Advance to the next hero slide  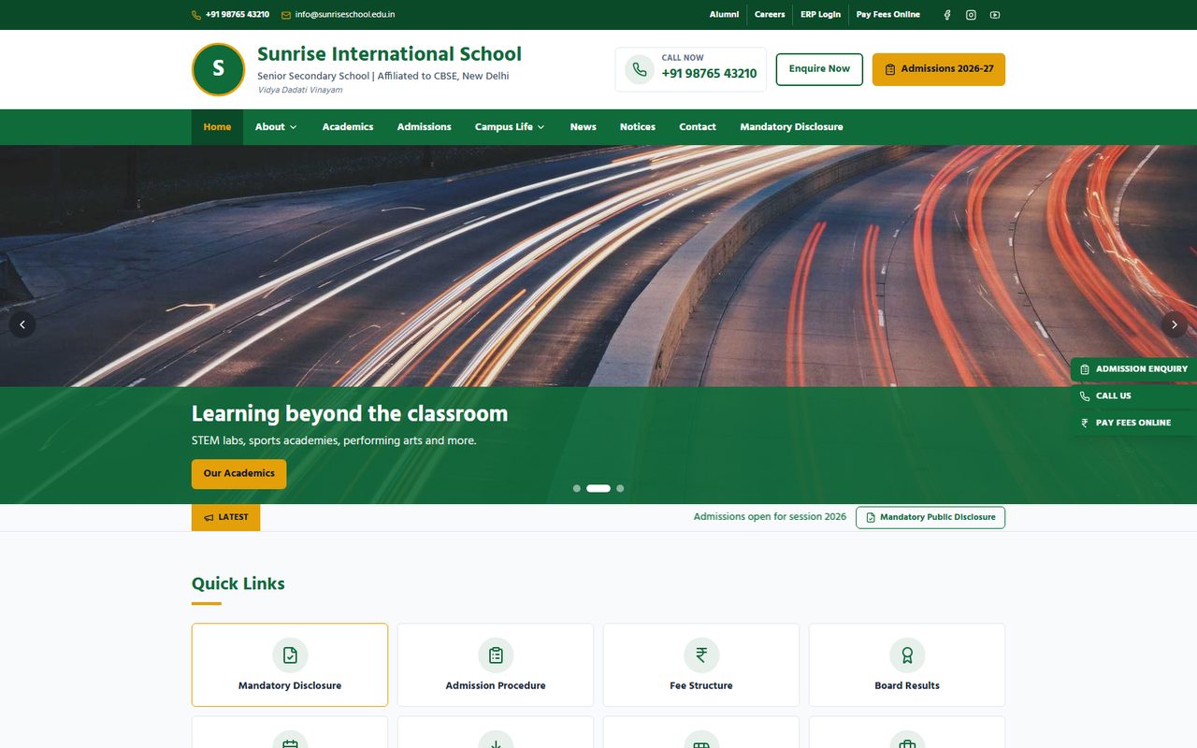(1175, 324)
